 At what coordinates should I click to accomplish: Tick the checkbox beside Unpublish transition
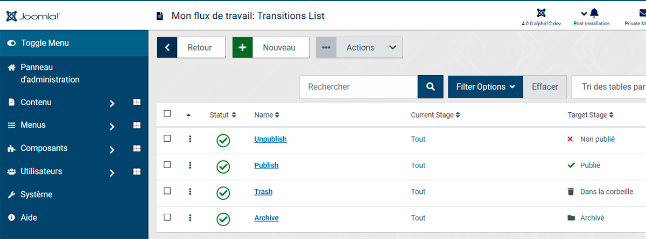pos(167,138)
